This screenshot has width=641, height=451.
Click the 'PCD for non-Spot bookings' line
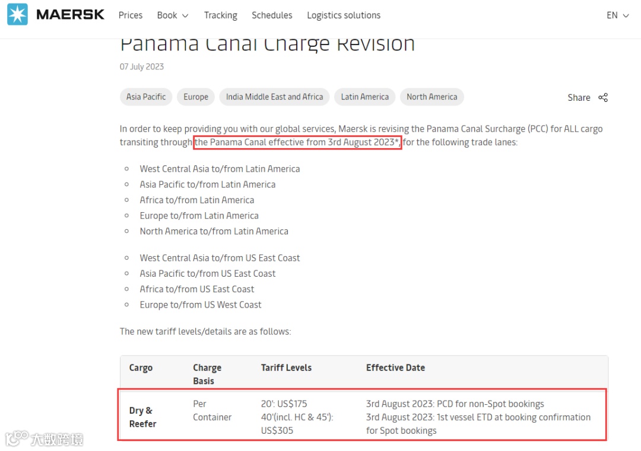click(x=455, y=404)
